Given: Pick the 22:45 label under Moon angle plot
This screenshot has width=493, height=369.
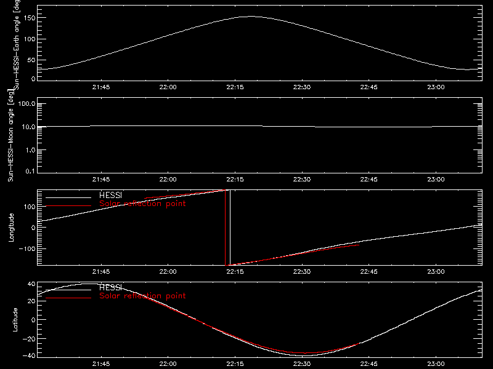Looking at the screenshot, I should pos(369,180).
